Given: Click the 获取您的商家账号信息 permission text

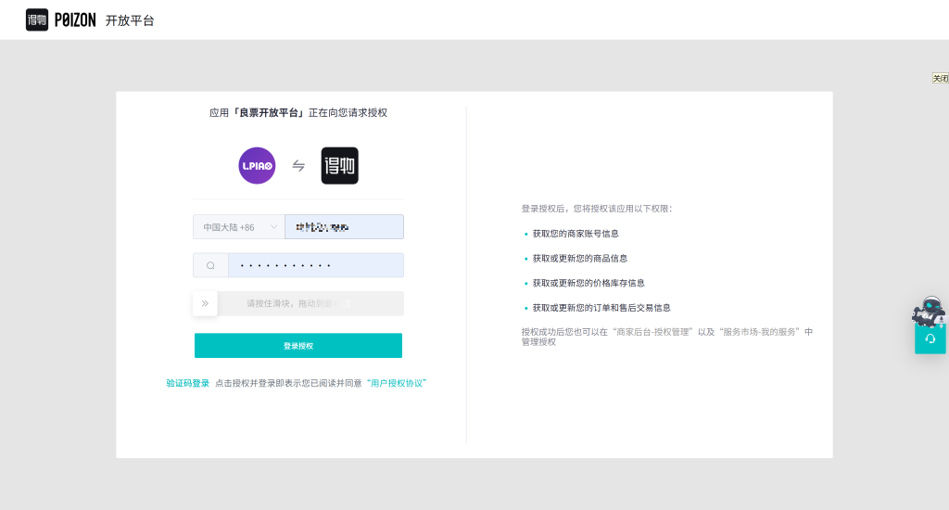Looking at the screenshot, I should pos(576,233).
